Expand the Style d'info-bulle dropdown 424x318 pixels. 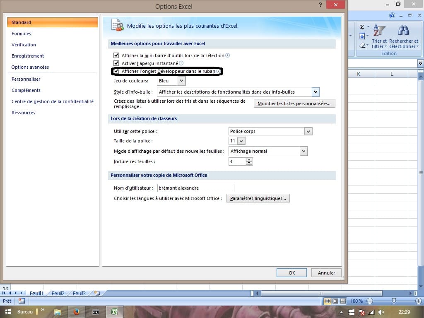click(316, 92)
